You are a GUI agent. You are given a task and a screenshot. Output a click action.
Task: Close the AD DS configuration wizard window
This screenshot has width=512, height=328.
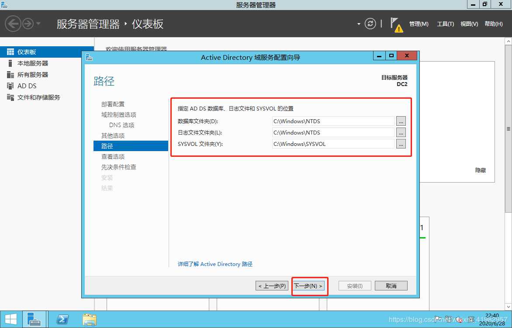coord(407,55)
